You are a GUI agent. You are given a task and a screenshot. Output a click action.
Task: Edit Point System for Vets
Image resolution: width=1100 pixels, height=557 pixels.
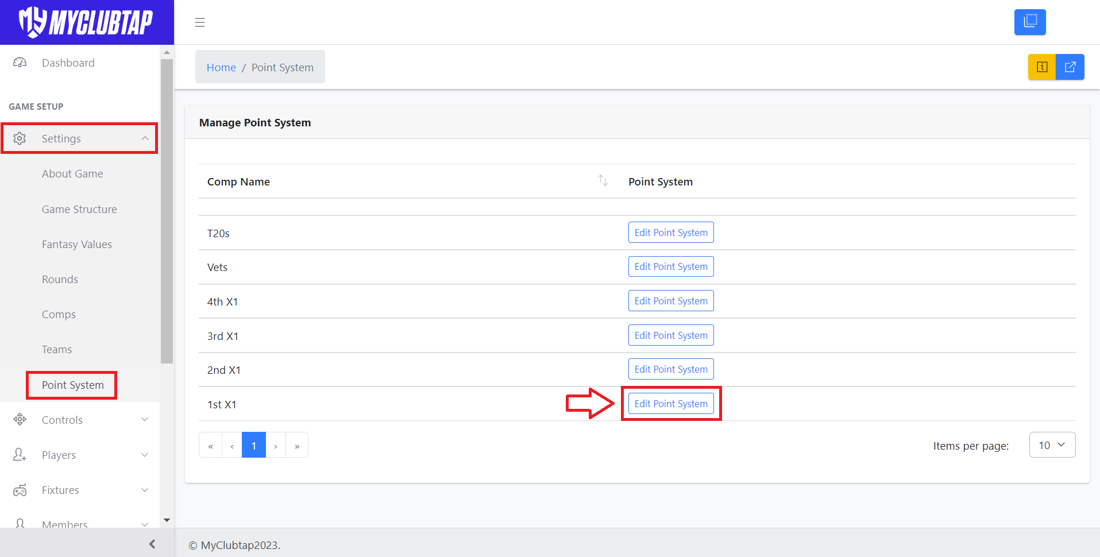click(x=671, y=266)
